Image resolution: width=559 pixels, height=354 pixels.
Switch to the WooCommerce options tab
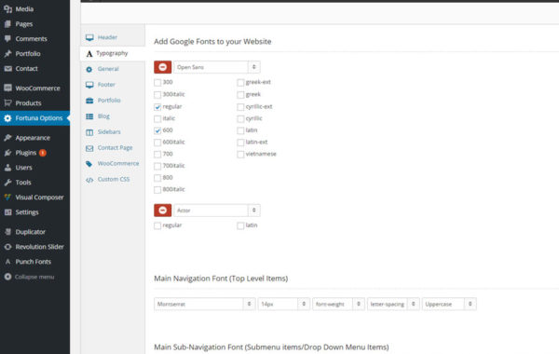113,163
